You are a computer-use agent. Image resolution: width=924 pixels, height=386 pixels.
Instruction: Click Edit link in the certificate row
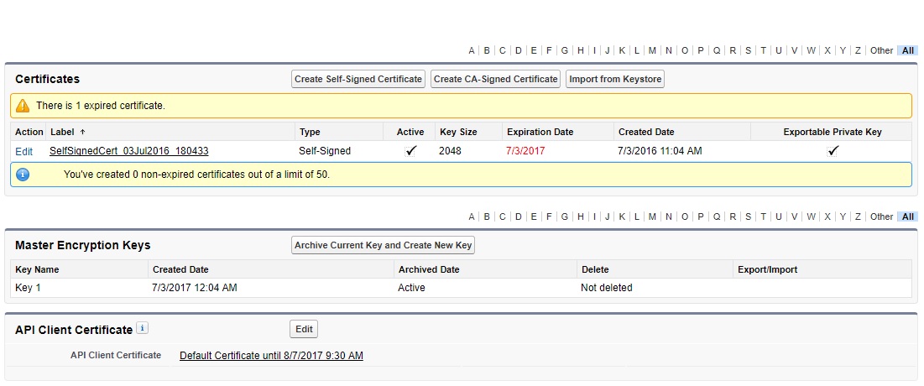click(23, 151)
